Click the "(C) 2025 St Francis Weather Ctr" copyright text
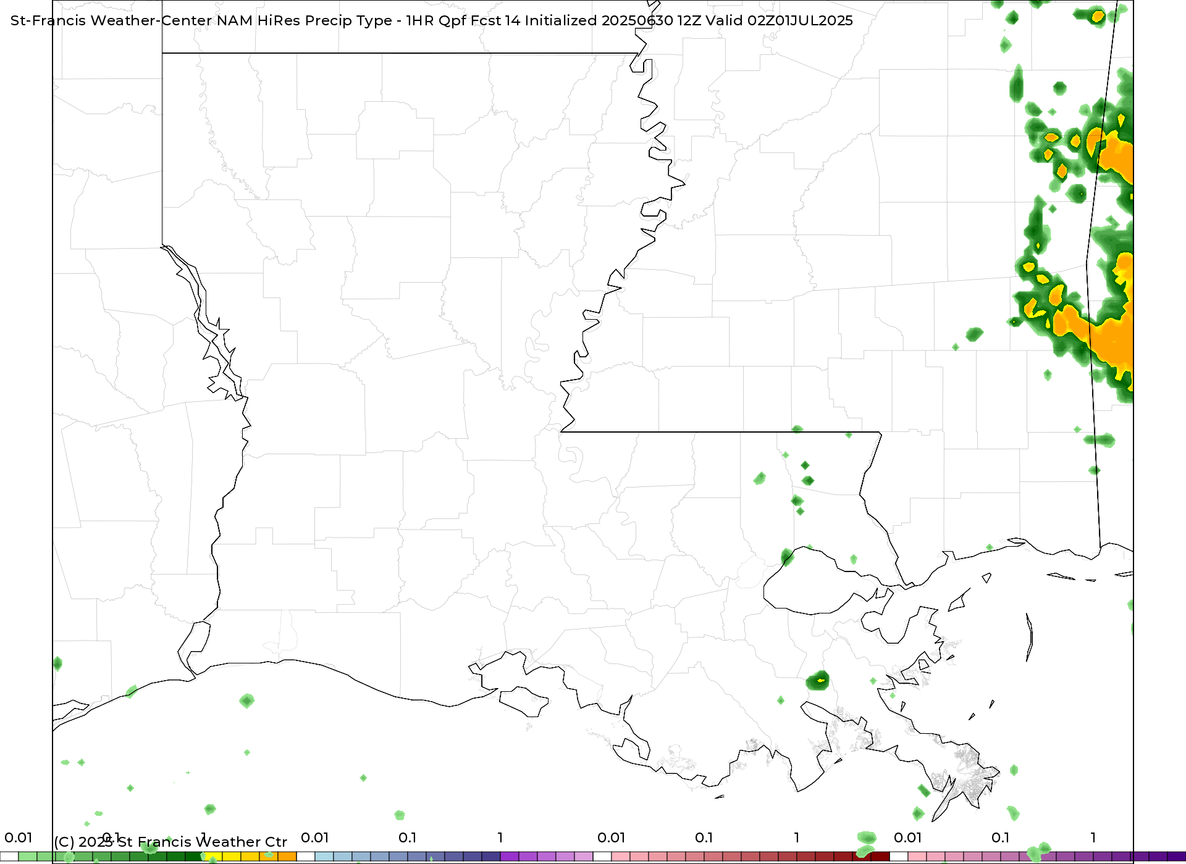 click(x=170, y=842)
